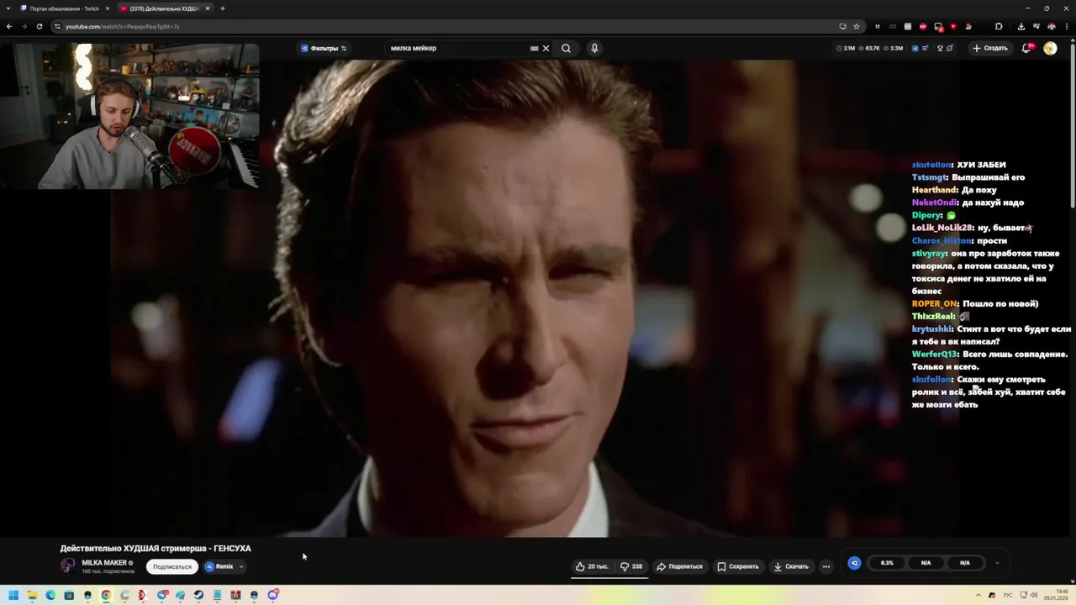Click the red YouTube play extension icon
1076x605 pixels.
tap(953, 26)
